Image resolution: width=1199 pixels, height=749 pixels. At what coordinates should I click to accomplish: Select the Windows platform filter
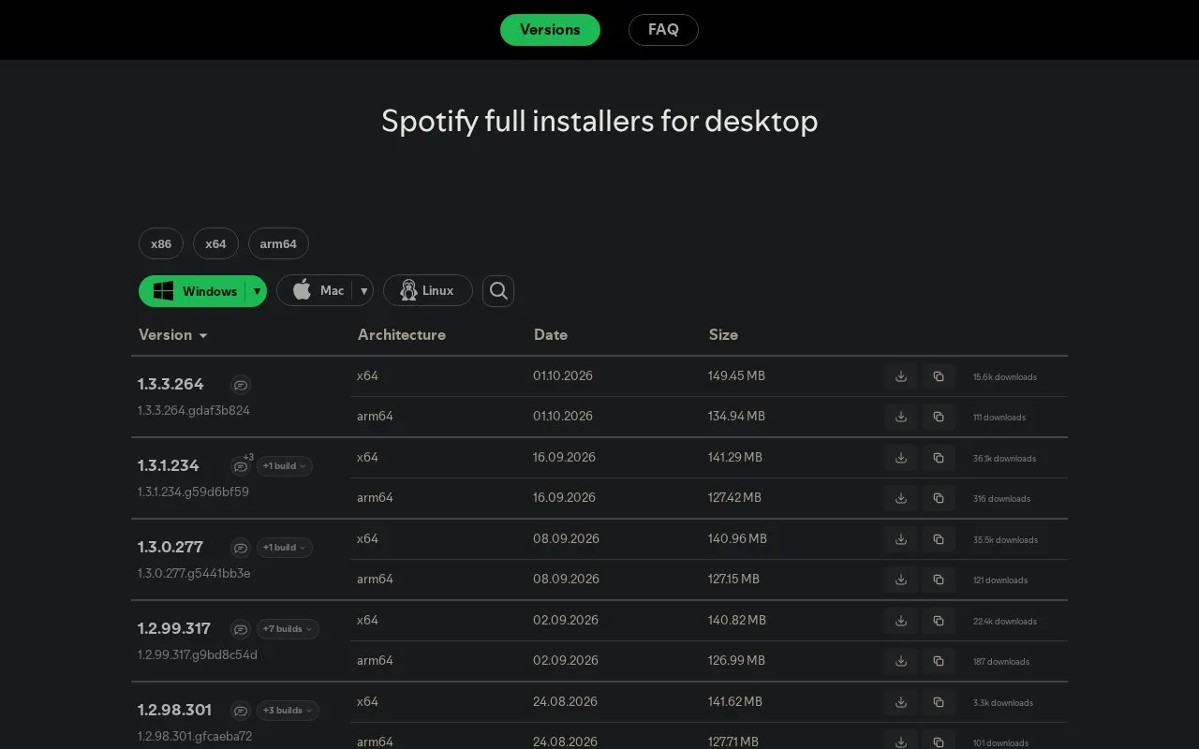[193, 291]
